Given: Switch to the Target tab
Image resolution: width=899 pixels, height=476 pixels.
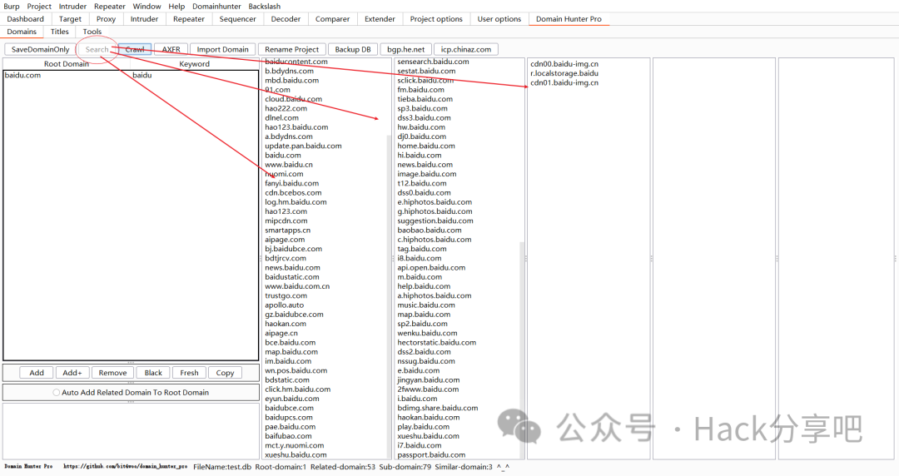Looking at the screenshot, I should pos(70,19).
